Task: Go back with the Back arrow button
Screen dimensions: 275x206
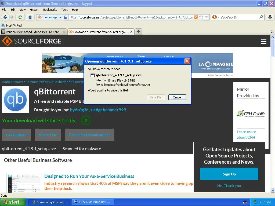Action: (x=5, y=17)
